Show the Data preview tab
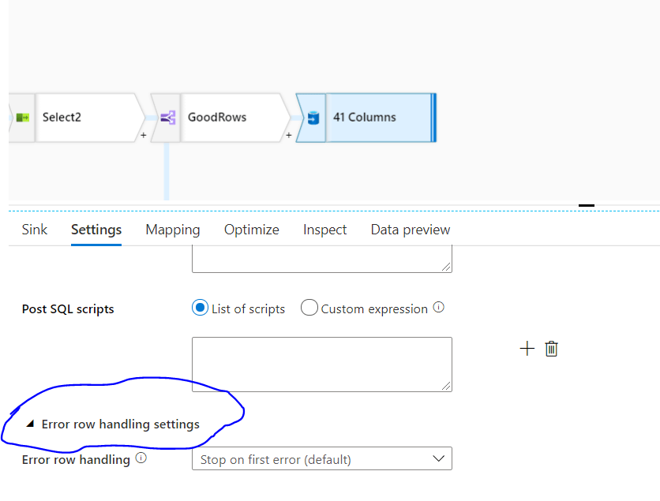Image resolution: width=660 pixels, height=501 pixels. (411, 230)
